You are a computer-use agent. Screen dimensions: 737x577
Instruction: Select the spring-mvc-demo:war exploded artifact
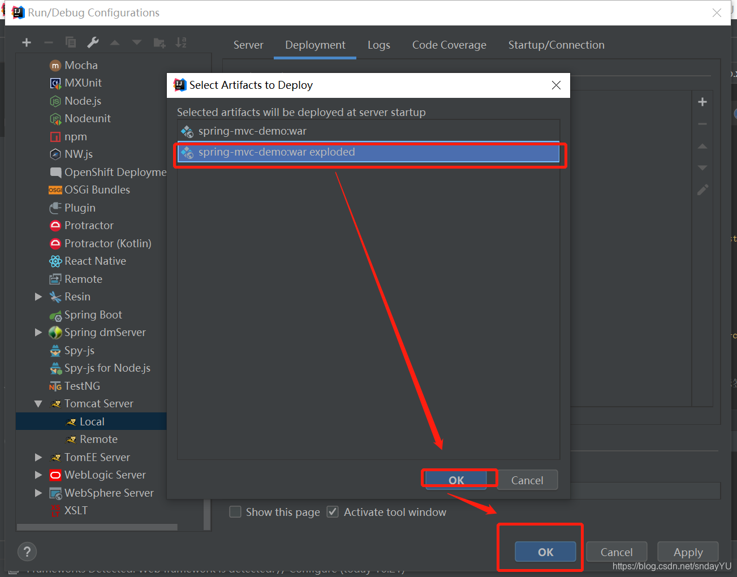[368, 152]
